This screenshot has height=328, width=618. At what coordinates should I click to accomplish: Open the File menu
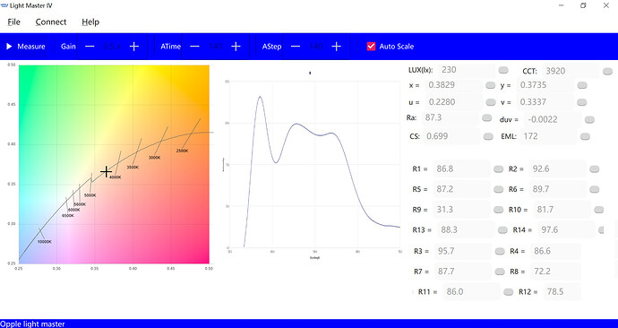pyautogui.click(x=13, y=22)
